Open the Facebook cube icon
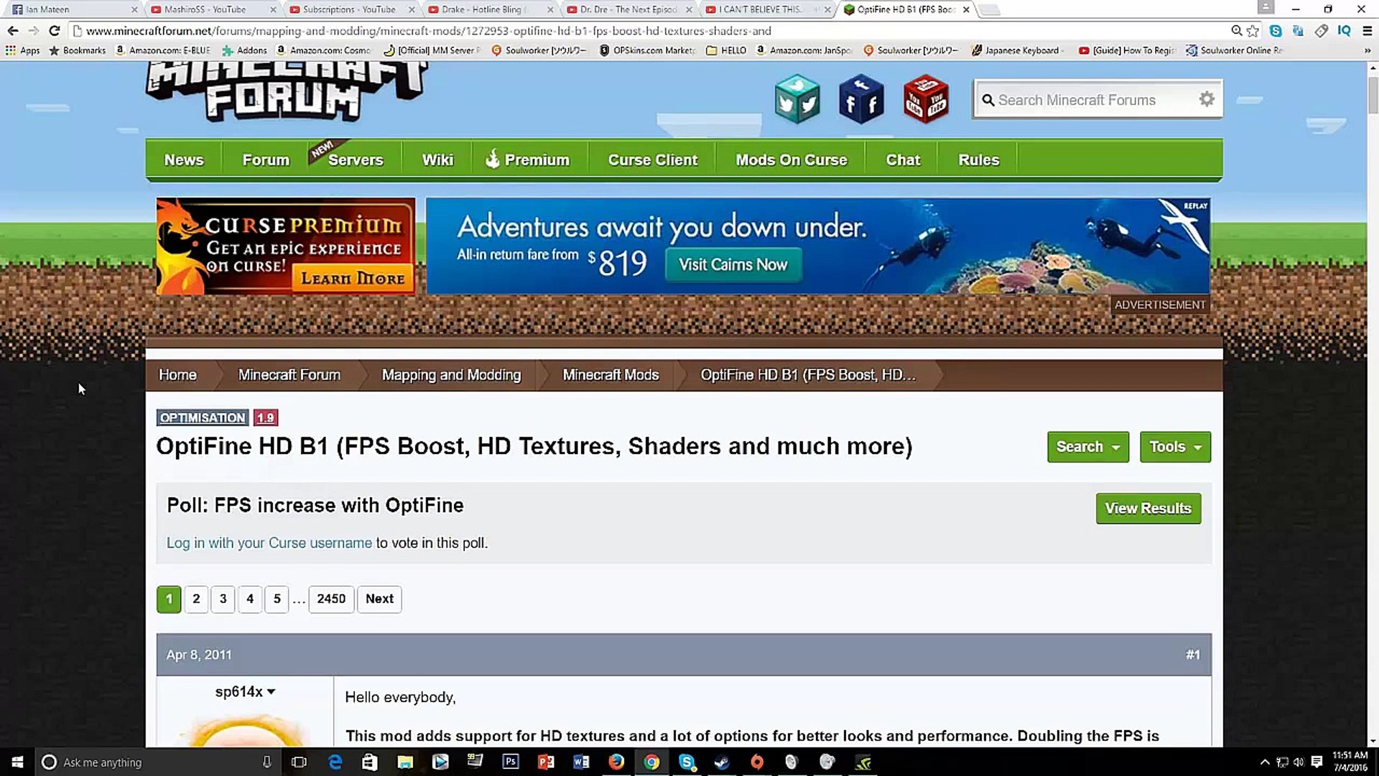Screen dimensions: 1379x776 861,99
